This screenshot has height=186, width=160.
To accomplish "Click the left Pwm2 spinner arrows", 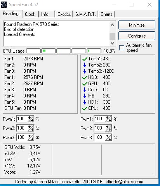I will (31, 128).
